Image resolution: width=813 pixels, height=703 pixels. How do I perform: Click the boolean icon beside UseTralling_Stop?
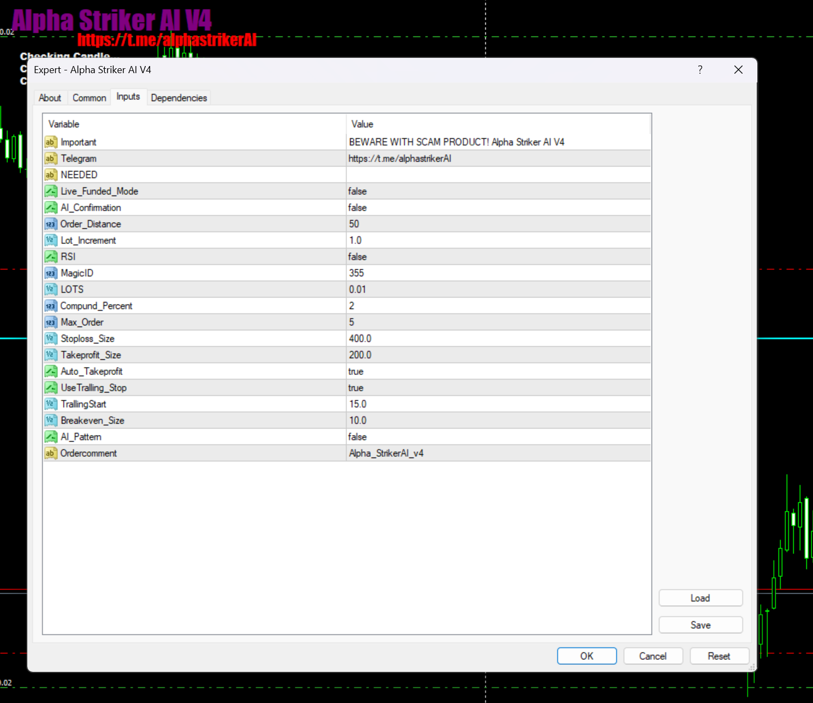pyautogui.click(x=51, y=388)
